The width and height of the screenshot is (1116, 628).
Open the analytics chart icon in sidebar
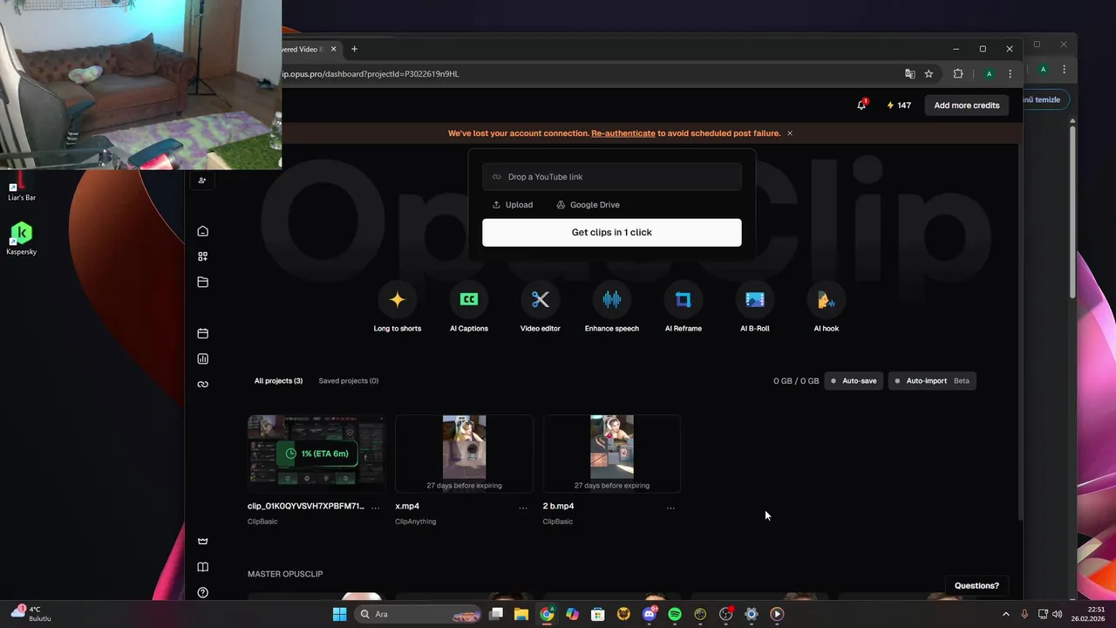click(x=203, y=358)
